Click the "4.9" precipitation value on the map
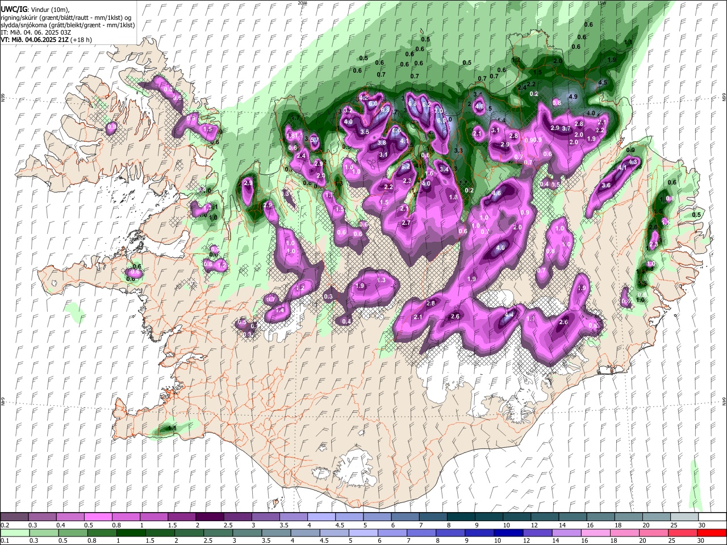 pos(573,97)
